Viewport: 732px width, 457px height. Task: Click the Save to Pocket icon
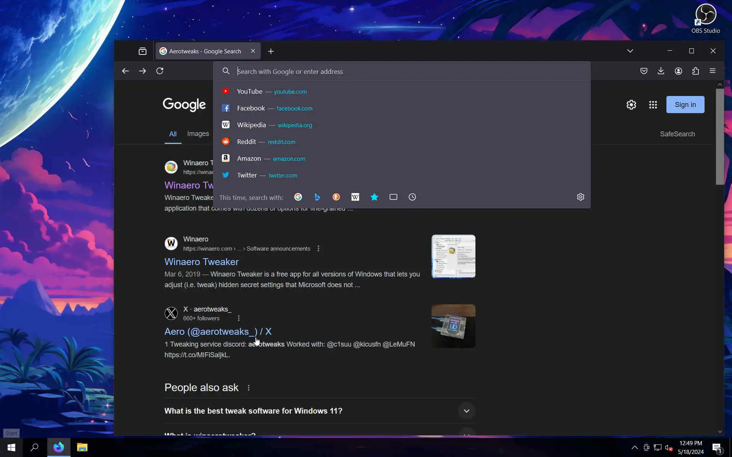pos(644,71)
